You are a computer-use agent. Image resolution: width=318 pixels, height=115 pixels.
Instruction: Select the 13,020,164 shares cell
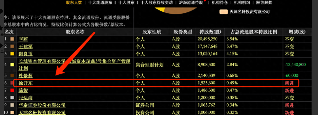coord(207,54)
